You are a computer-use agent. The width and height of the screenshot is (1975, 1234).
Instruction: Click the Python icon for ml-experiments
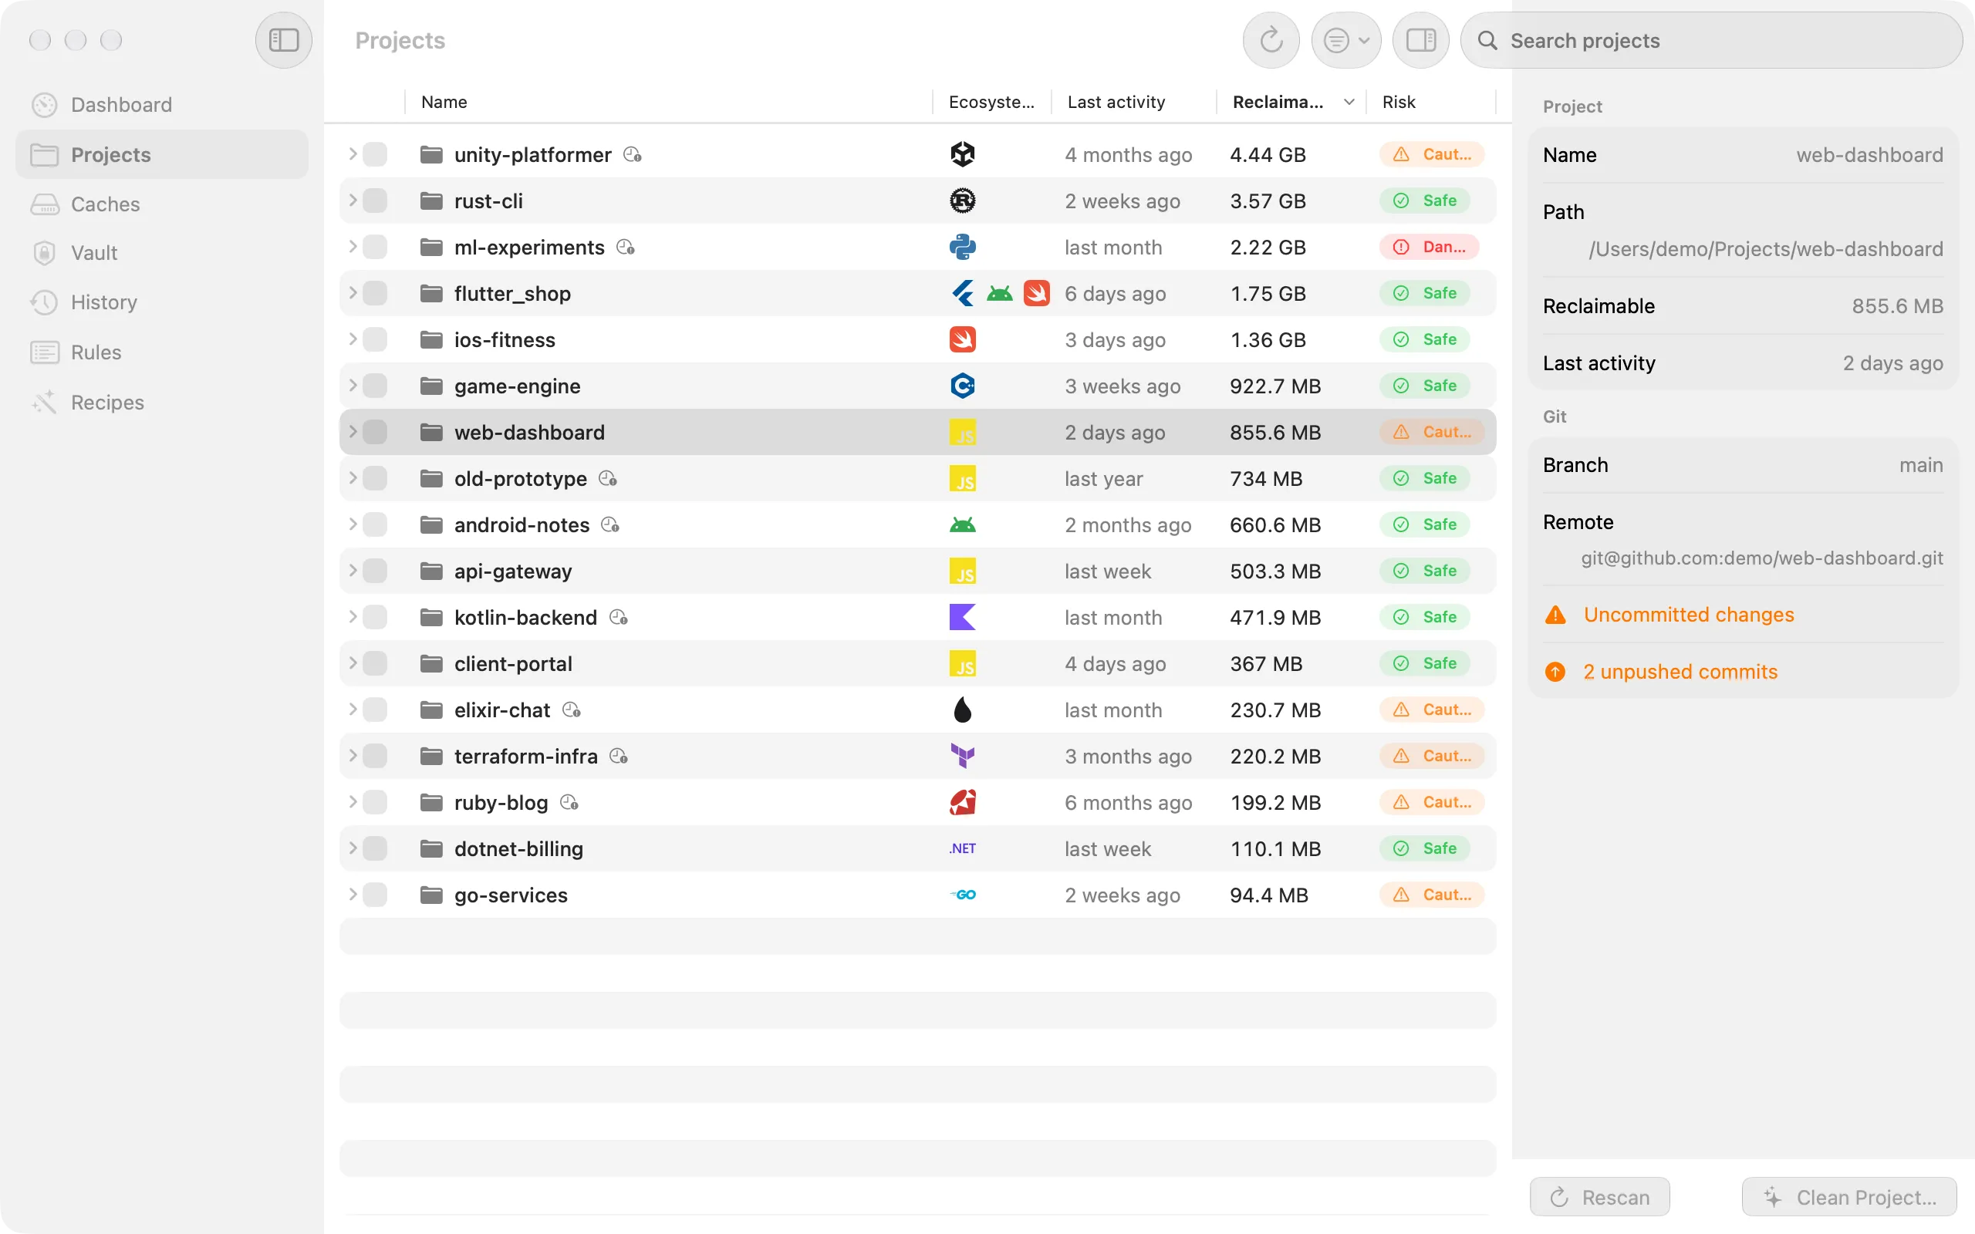point(962,248)
